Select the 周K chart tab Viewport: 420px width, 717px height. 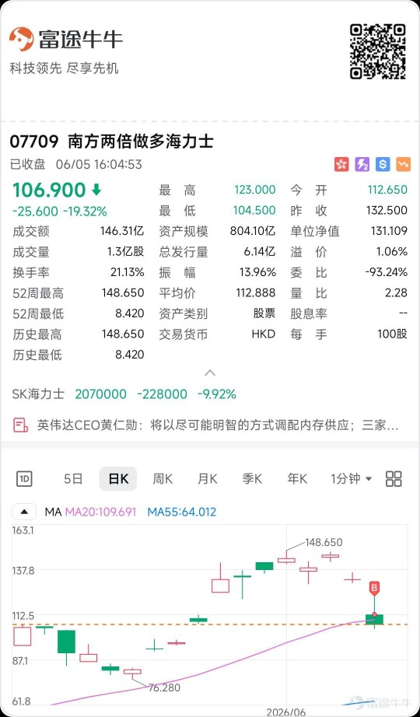[x=163, y=479]
